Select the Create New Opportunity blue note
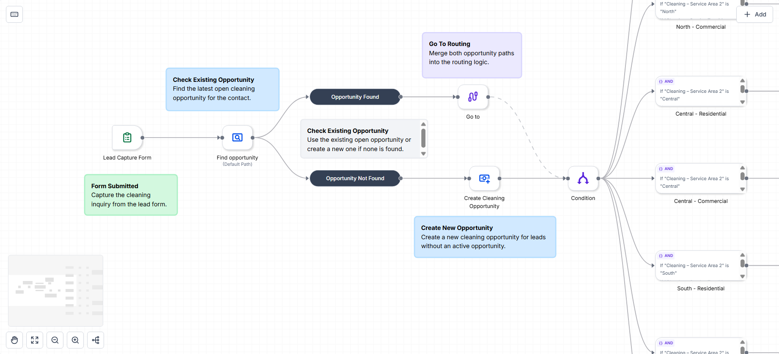Screen dimensions: 779x354 pos(485,237)
